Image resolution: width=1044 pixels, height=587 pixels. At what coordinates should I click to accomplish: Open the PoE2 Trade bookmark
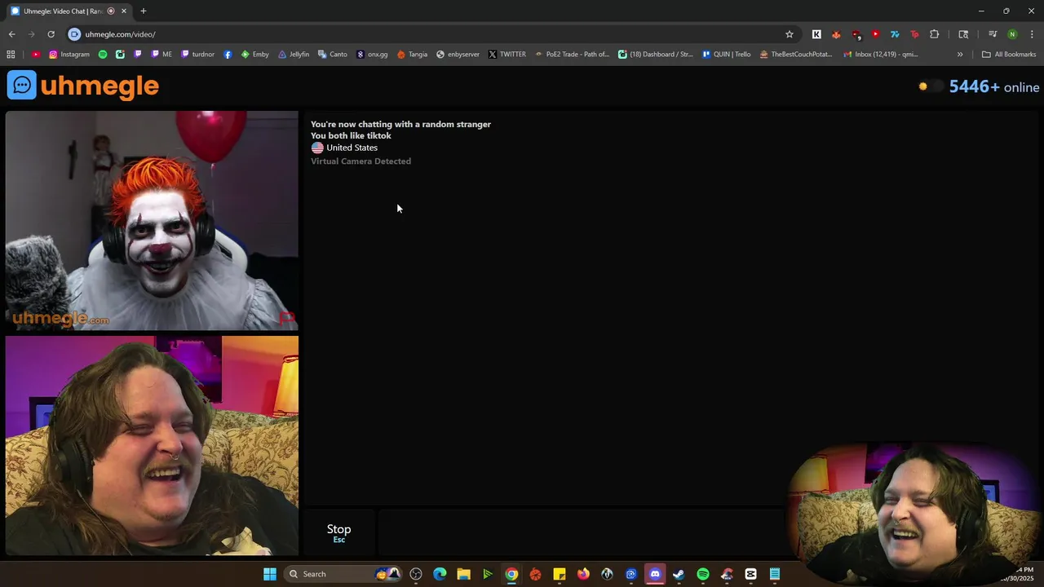[x=572, y=55]
